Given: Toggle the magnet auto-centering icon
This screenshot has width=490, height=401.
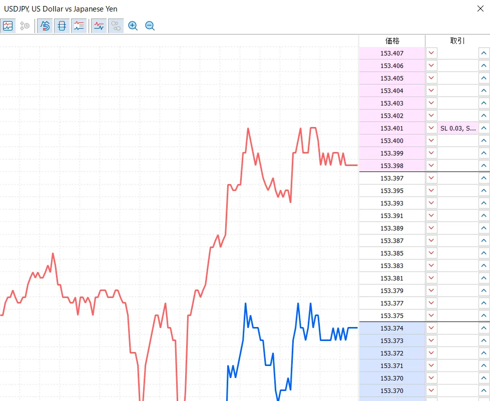Looking at the screenshot, I should click(45, 26).
